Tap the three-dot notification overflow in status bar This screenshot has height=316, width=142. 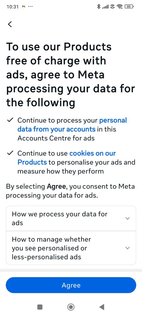pos(30,7)
